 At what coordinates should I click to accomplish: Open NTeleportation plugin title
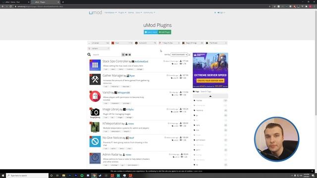(112, 123)
